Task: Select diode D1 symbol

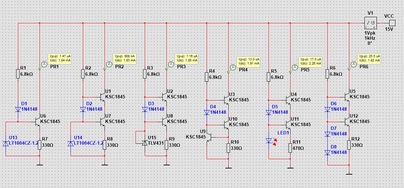Action: click(x=18, y=109)
